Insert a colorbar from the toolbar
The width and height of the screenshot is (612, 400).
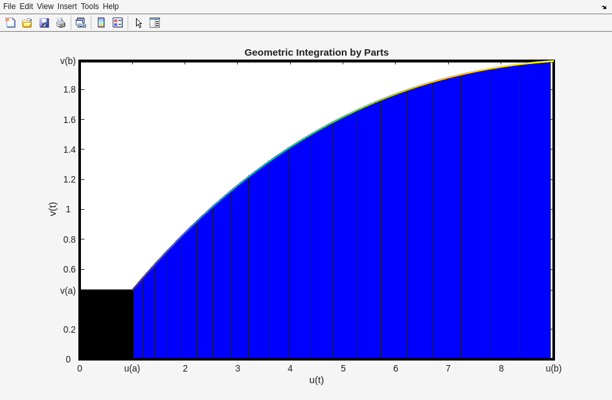pyautogui.click(x=101, y=23)
